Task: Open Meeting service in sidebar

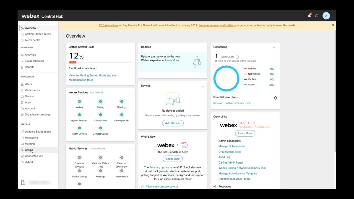Action: click(38, 144)
